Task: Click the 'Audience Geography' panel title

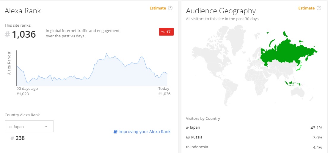Action: tap(221, 11)
